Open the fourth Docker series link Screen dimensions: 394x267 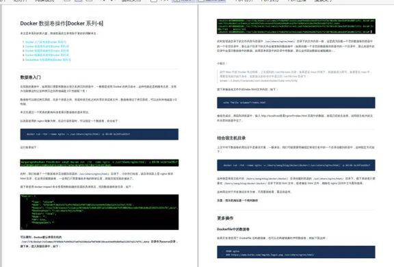[x=47, y=55]
